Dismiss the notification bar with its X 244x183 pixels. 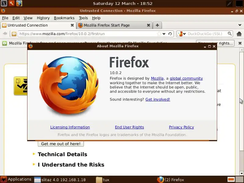click(x=240, y=43)
